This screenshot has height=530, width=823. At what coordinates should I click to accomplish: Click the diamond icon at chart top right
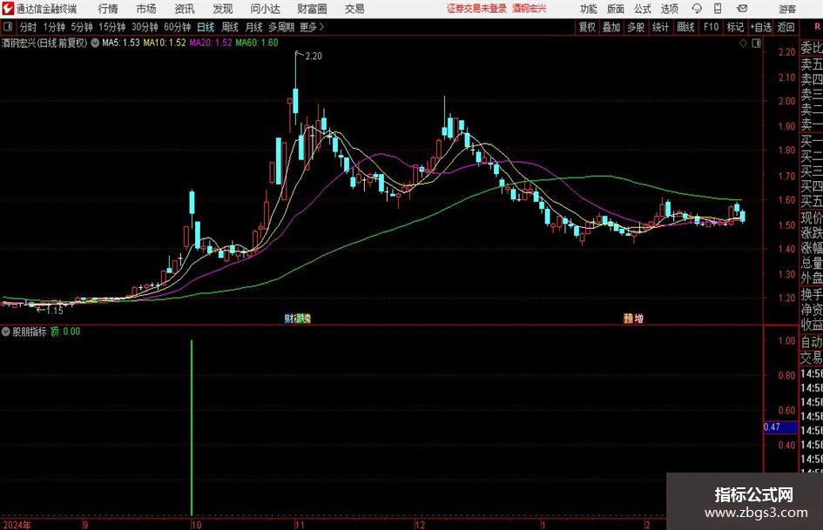(743, 44)
